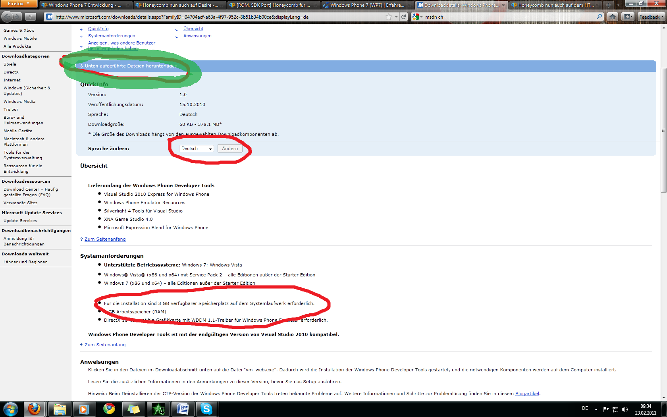Viewport: 667px width, 417px height.
Task: Open 'Alle Produkte' in sidebar
Action: [x=17, y=46]
